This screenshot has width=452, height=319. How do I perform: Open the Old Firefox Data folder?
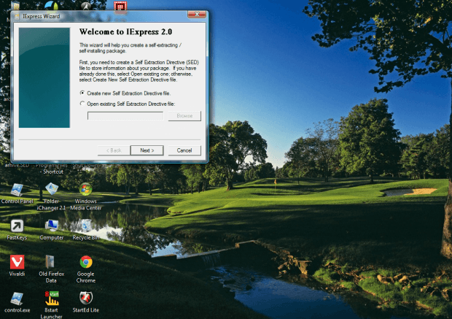click(x=51, y=262)
